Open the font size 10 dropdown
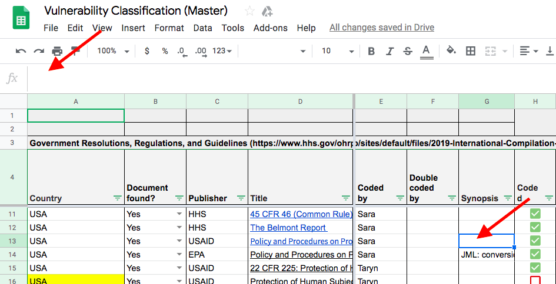Screen dimensions: 556x284 pyautogui.click(x=337, y=51)
